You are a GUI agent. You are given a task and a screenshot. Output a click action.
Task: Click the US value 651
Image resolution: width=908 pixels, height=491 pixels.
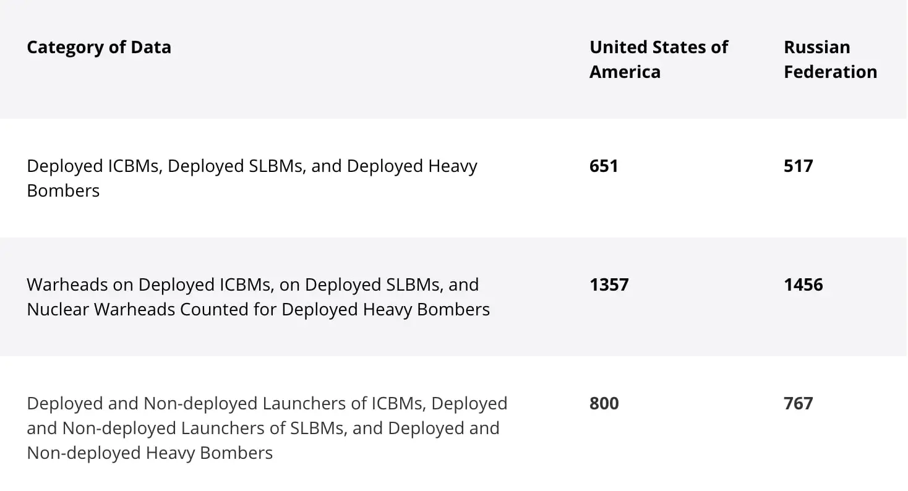(x=604, y=166)
